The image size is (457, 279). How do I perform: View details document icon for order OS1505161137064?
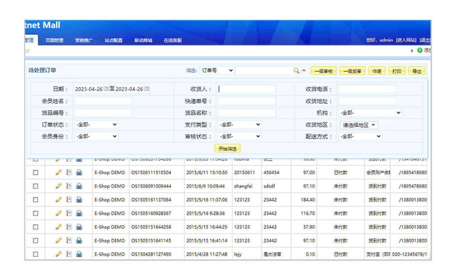tap(69, 200)
